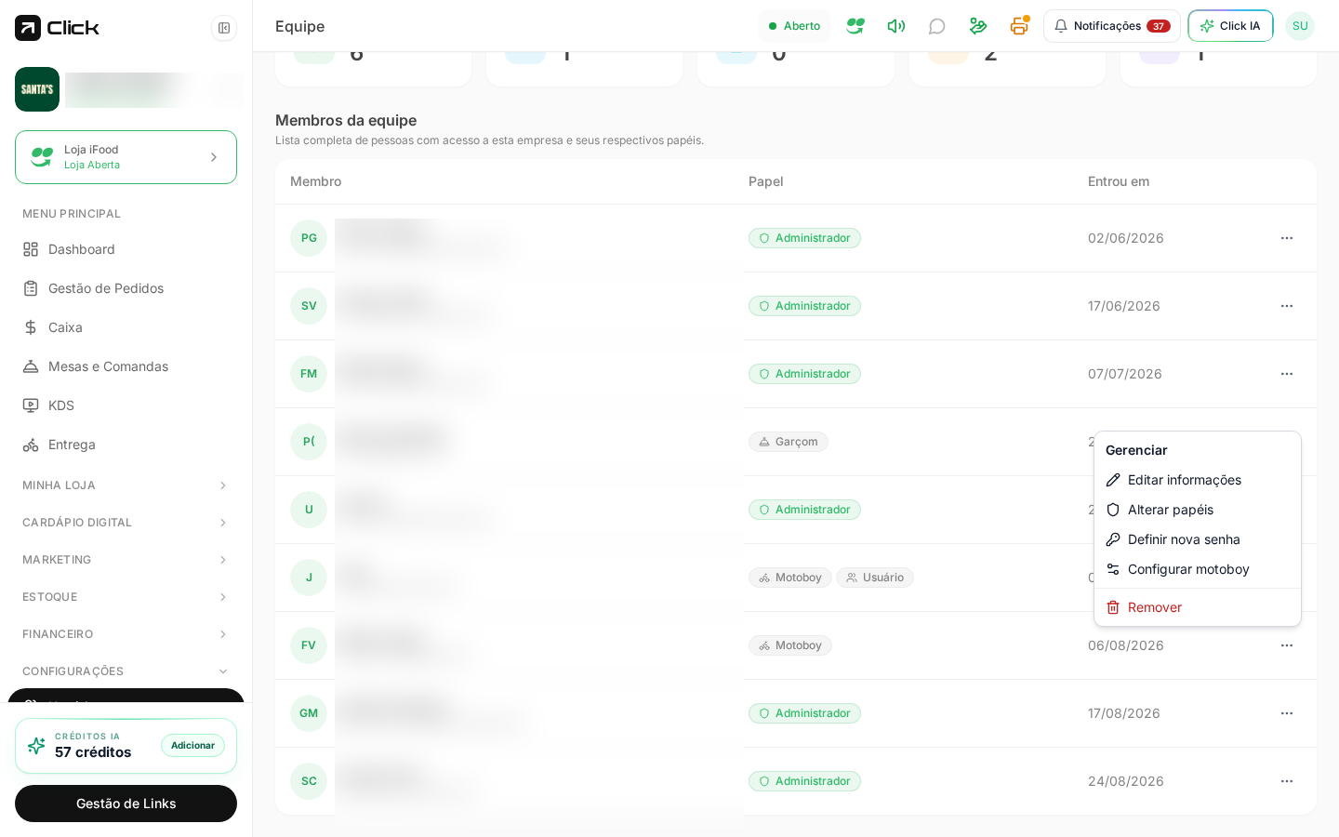Click Adicionar to add AI credits
Viewport: 1339px width, 837px height.
point(192,746)
